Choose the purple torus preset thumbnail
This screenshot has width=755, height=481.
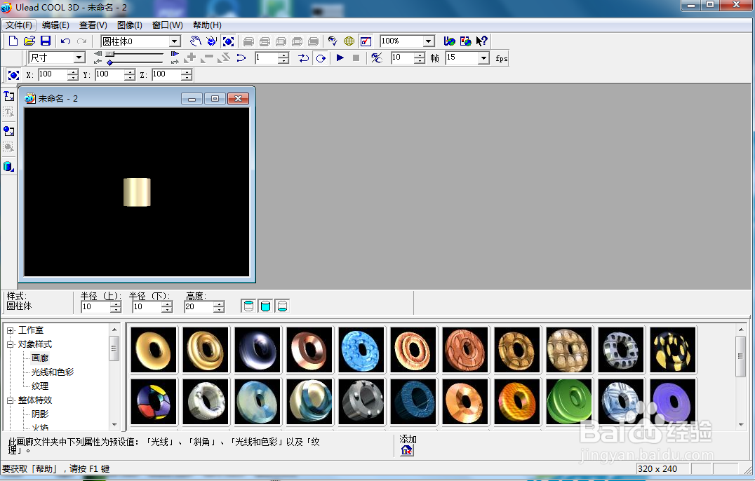(x=673, y=402)
